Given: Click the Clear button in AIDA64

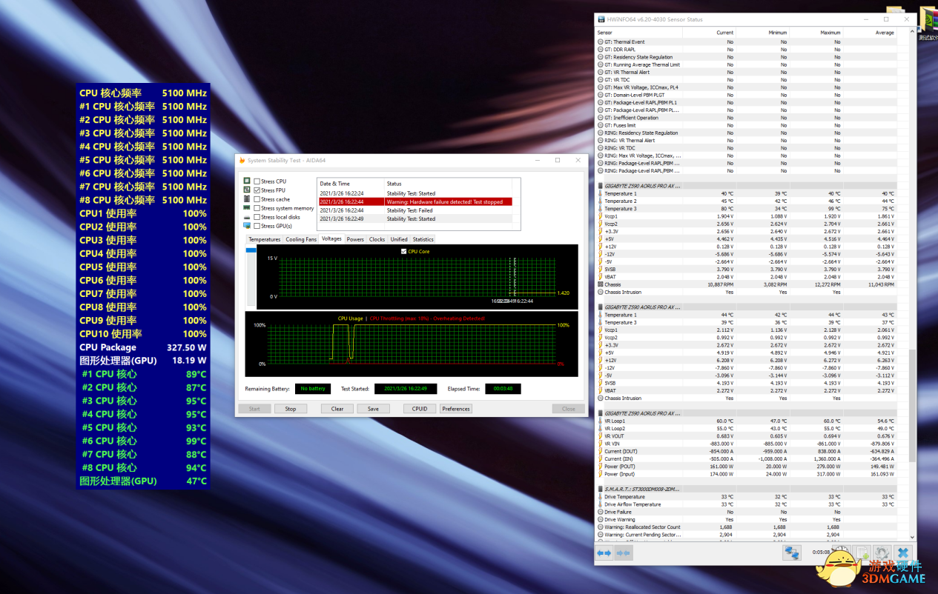Looking at the screenshot, I should [x=337, y=409].
